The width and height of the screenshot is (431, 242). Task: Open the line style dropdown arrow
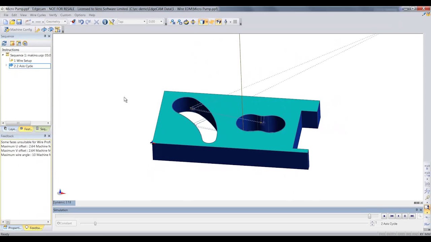pyautogui.click(x=43, y=22)
